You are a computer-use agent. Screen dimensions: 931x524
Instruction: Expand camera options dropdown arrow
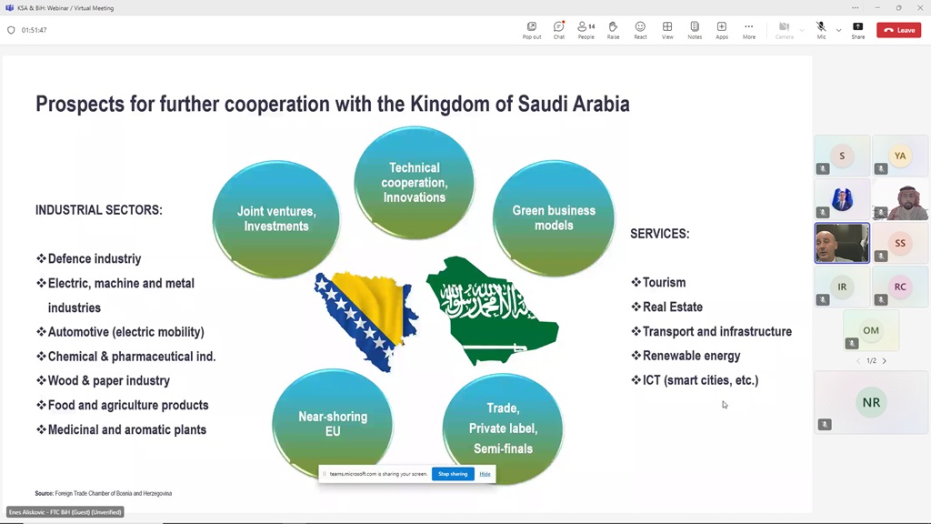point(801,30)
